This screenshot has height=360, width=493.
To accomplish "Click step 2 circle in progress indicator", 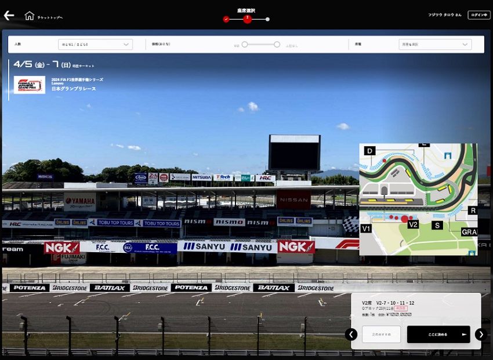I will pos(247,19).
